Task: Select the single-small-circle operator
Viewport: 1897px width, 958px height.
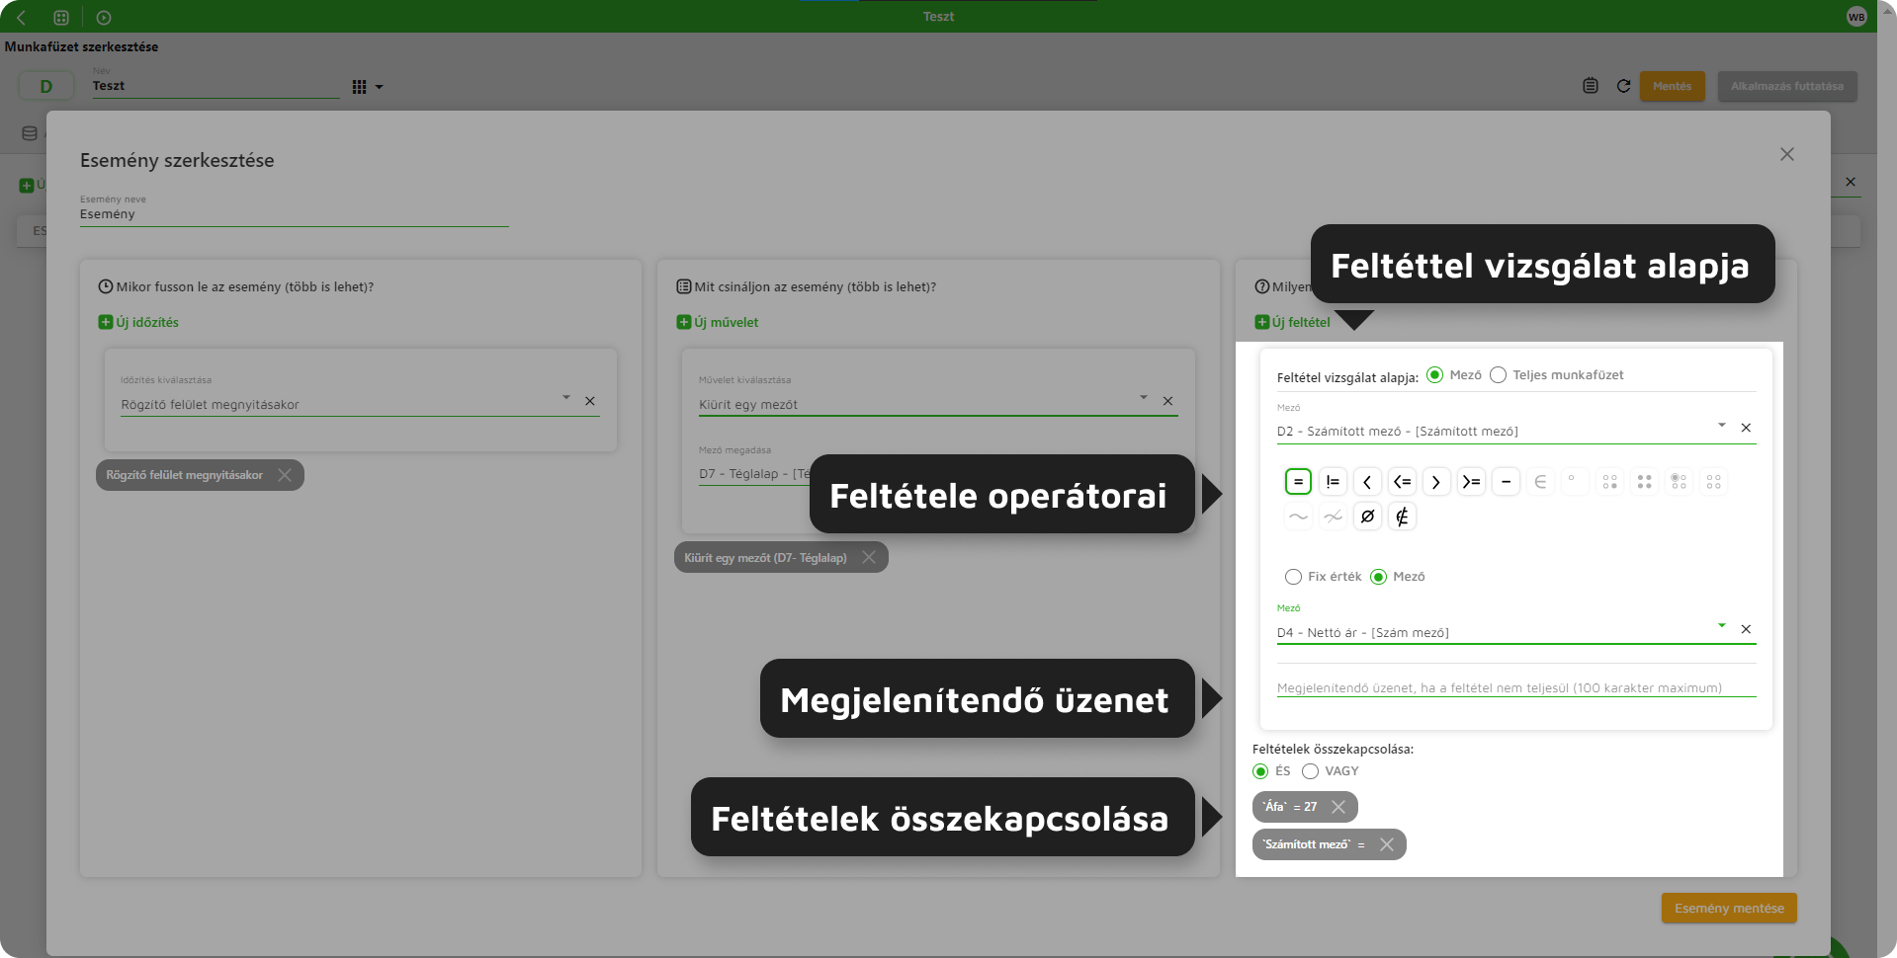Action: pos(1575,482)
